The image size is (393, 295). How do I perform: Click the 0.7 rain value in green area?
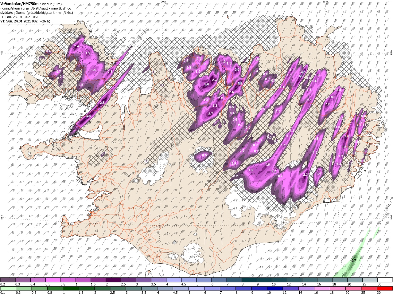click(x=353, y=261)
